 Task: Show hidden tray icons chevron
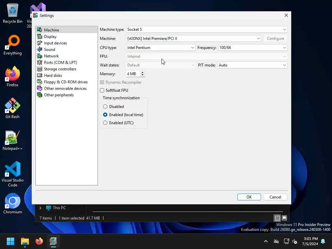click(266, 241)
